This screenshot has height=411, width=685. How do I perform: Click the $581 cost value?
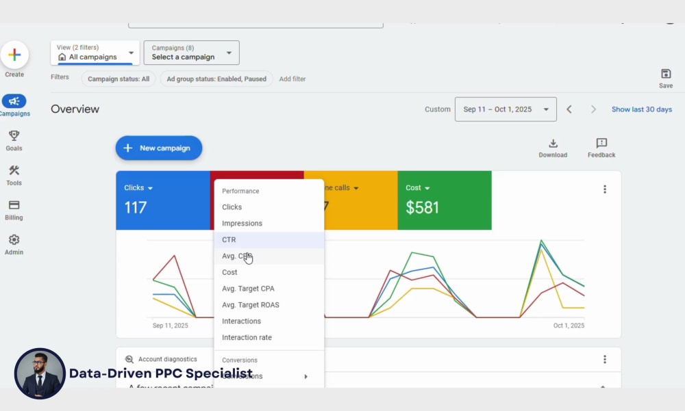422,208
